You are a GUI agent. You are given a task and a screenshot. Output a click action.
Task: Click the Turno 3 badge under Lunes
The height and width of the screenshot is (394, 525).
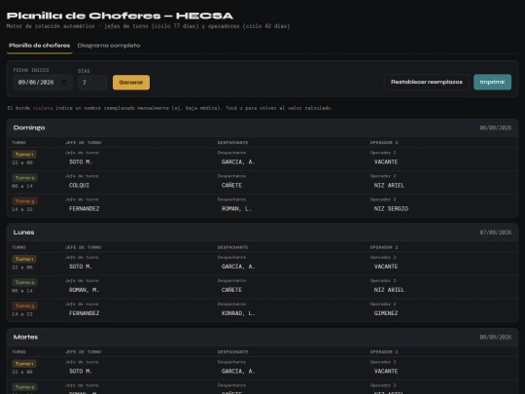tap(24, 305)
